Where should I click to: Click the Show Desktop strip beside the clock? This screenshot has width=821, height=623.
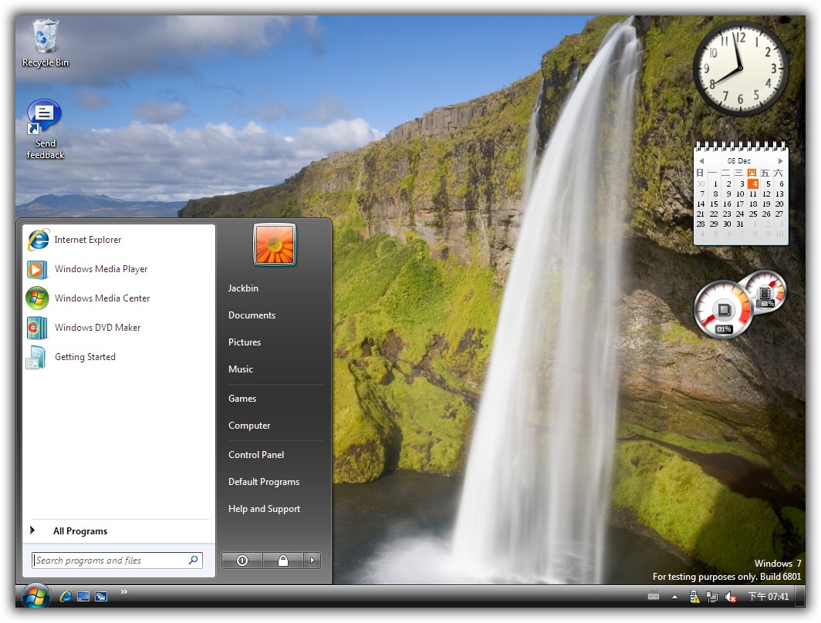(x=800, y=596)
